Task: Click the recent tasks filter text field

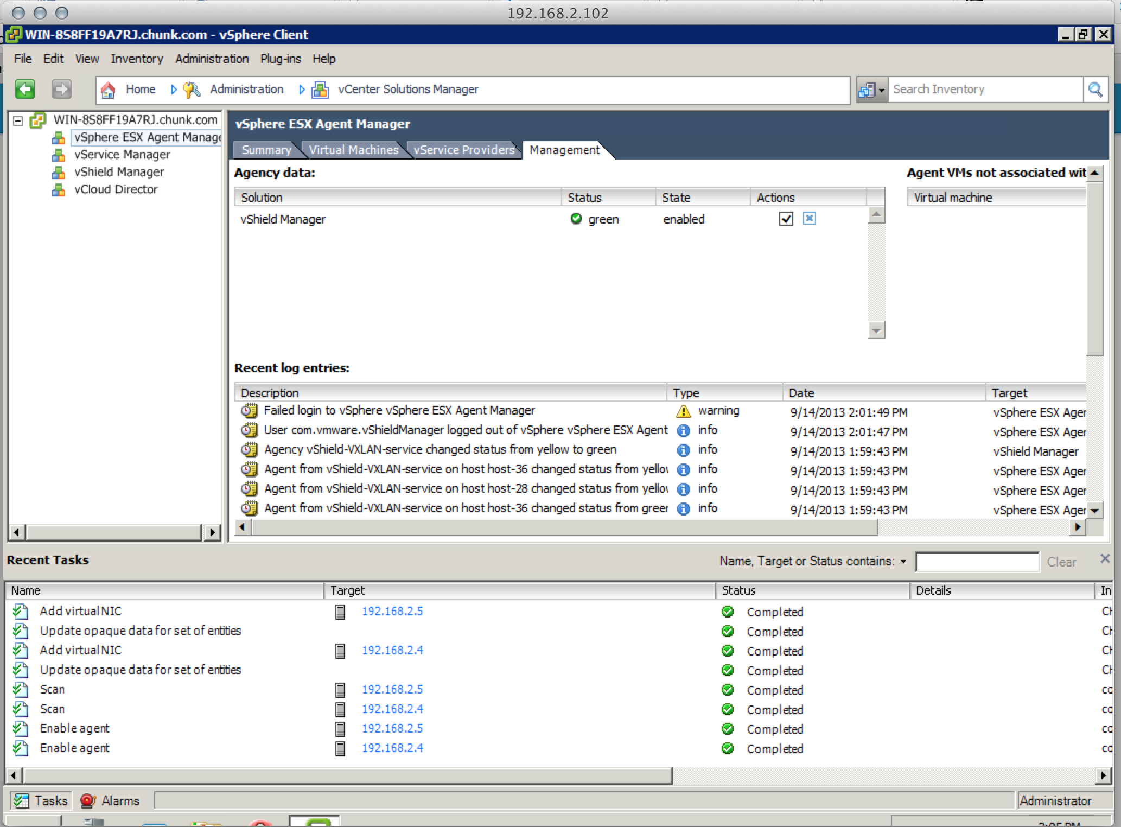Action: [977, 562]
